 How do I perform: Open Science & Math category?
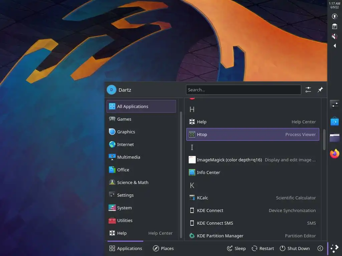[x=141, y=182]
